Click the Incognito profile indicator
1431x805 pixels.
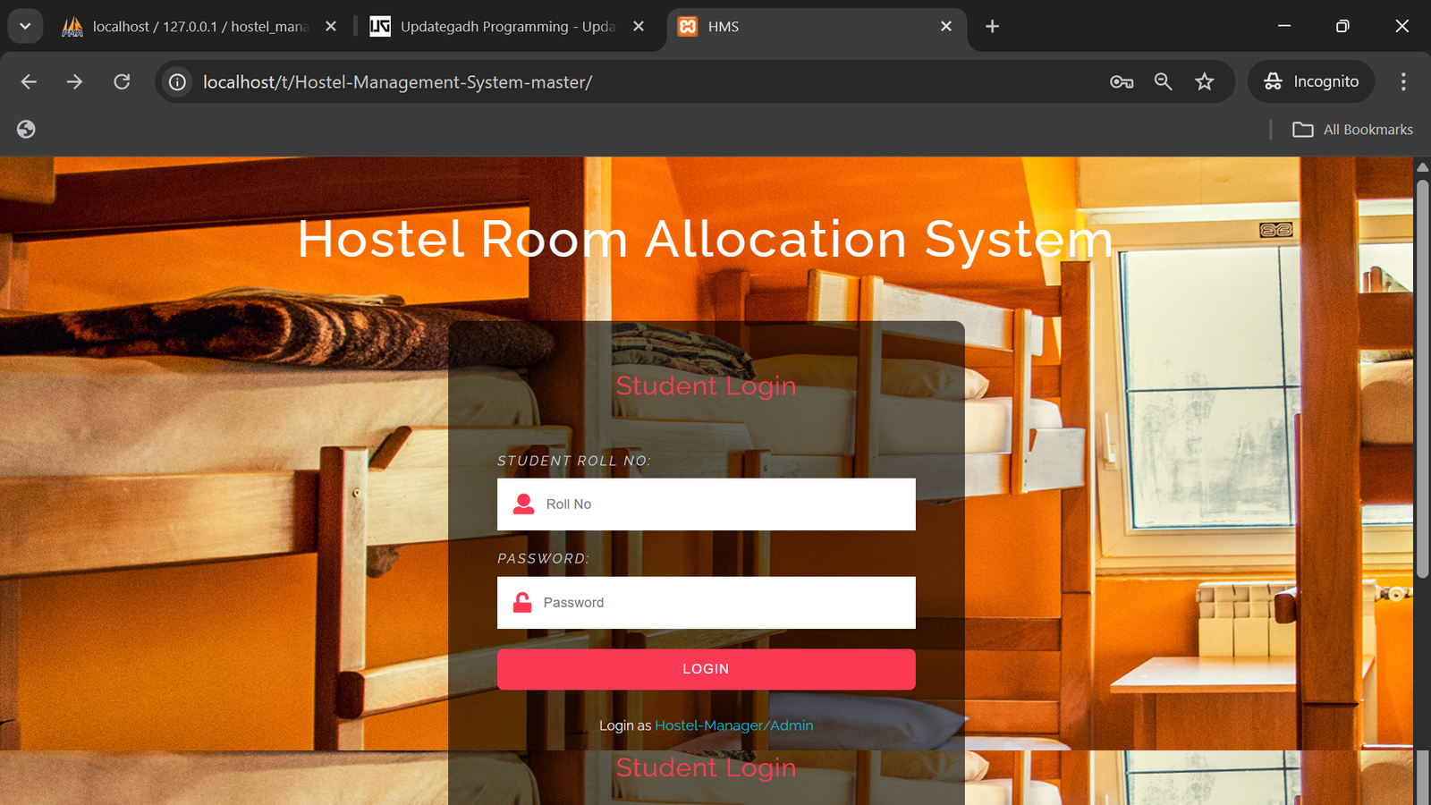[x=1311, y=81]
